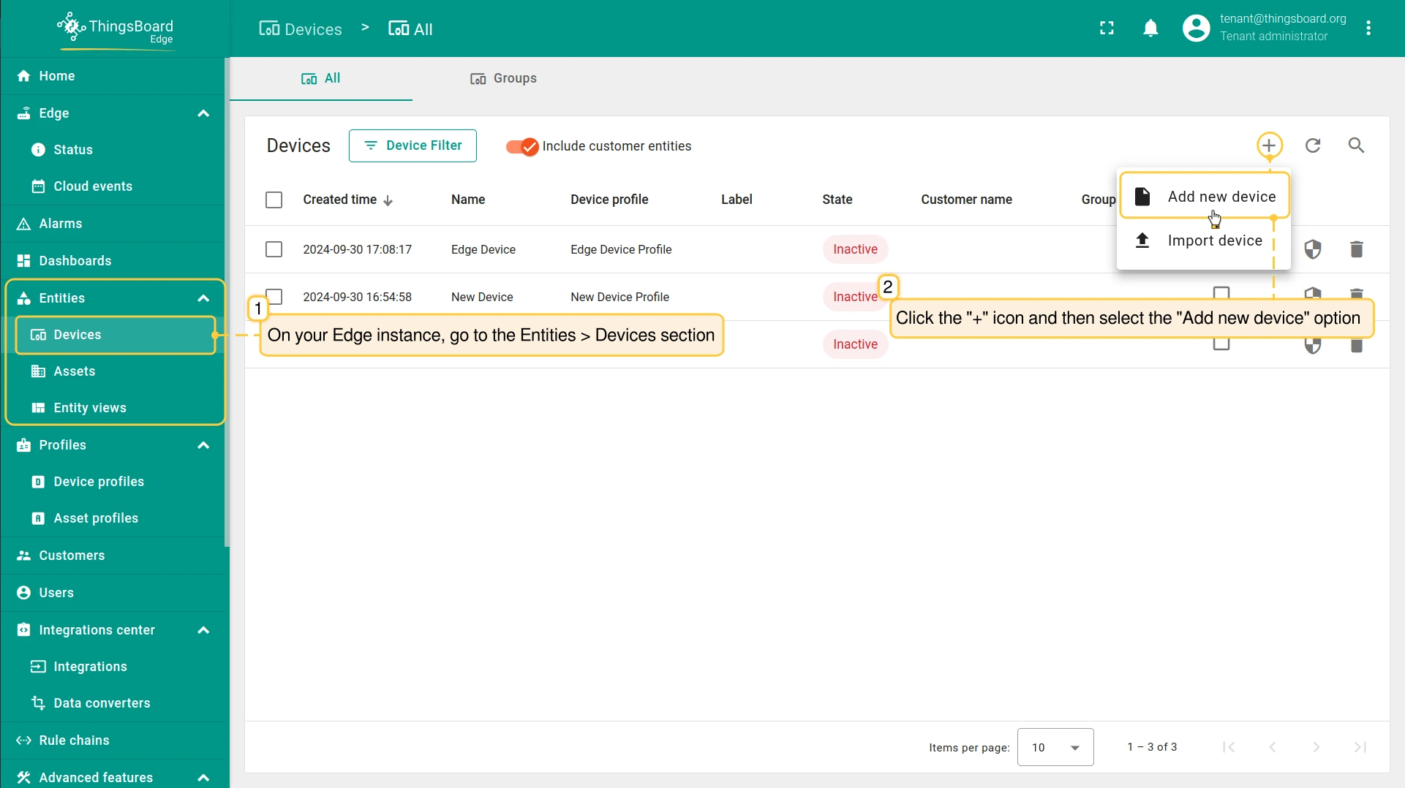Image resolution: width=1405 pixels, height=788 pixels.
Task: Manage credentials for Edge Device
Action: [1313, 249]
